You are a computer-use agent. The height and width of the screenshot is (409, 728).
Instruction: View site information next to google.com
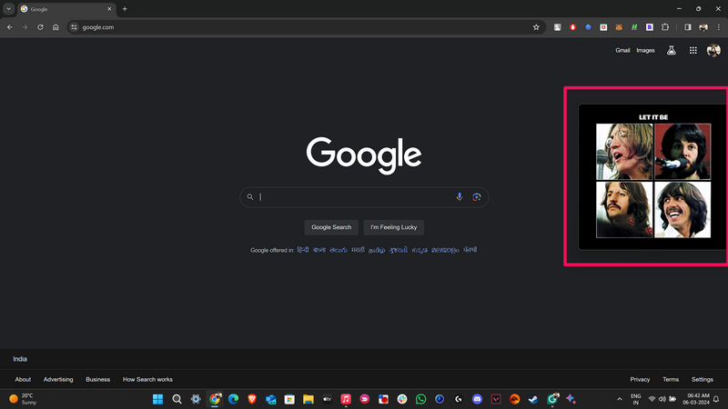tap(74, 27)
